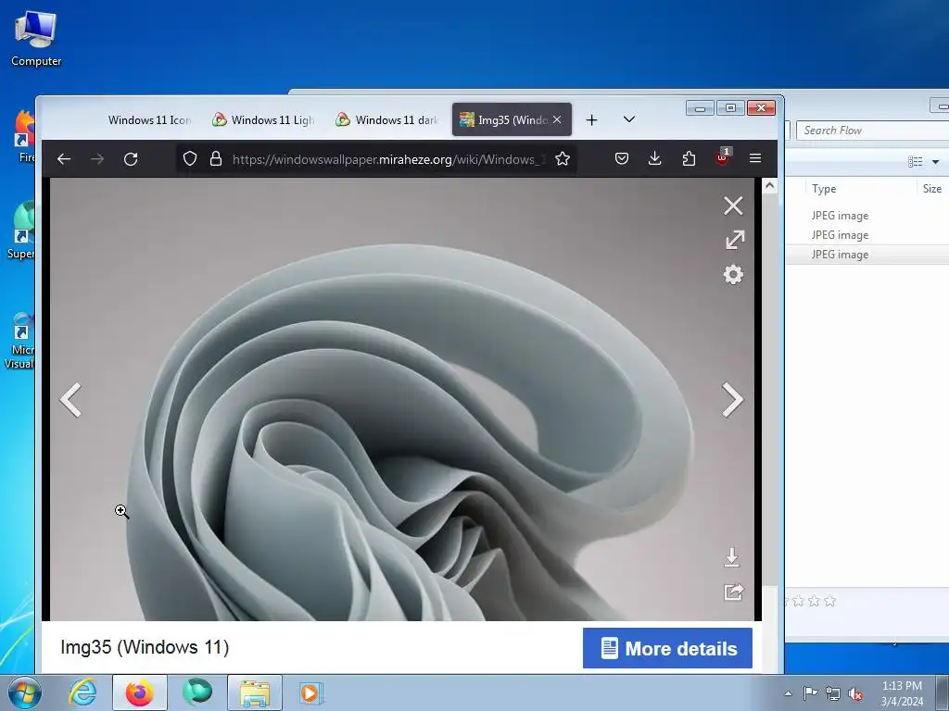Open the uBlock Origin extension

click(722, 156)
